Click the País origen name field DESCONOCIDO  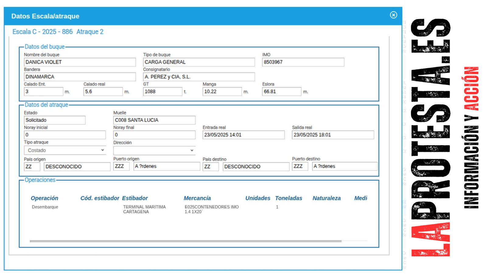tap(77, 167)
